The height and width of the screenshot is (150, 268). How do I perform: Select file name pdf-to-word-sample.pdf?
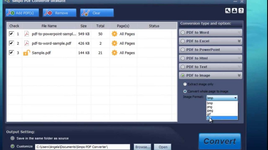pyautogui.click(x=52, y=43)
